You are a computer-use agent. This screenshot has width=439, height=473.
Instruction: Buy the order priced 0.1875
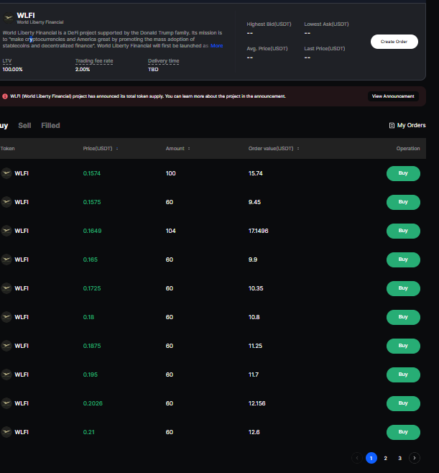click(403, 346)
